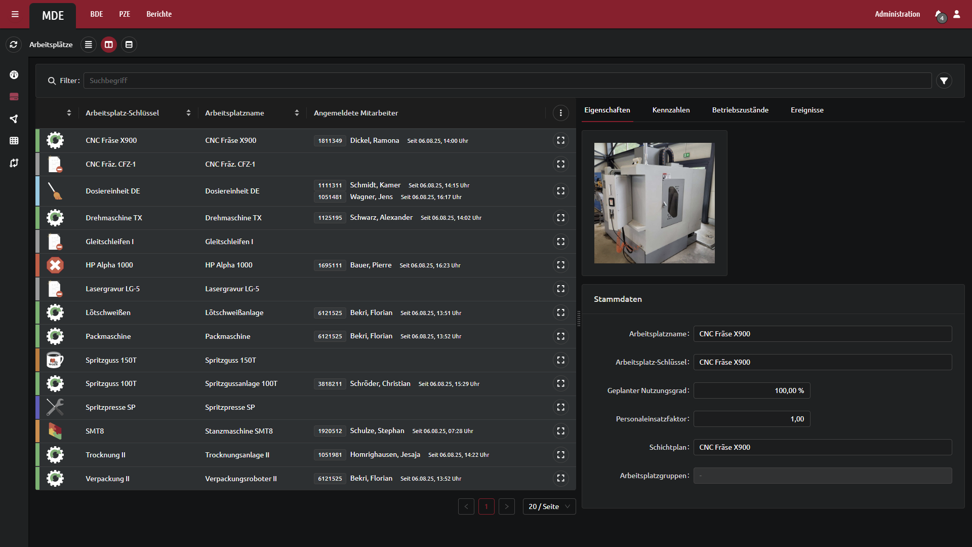Expand fullscreen for Dosiereinheit DE row
The height and width of the screenshot is (547, 972).
[x=561, y=191]
